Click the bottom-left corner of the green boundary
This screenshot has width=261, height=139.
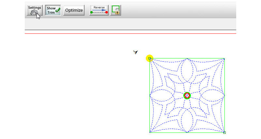pos(150,132)
